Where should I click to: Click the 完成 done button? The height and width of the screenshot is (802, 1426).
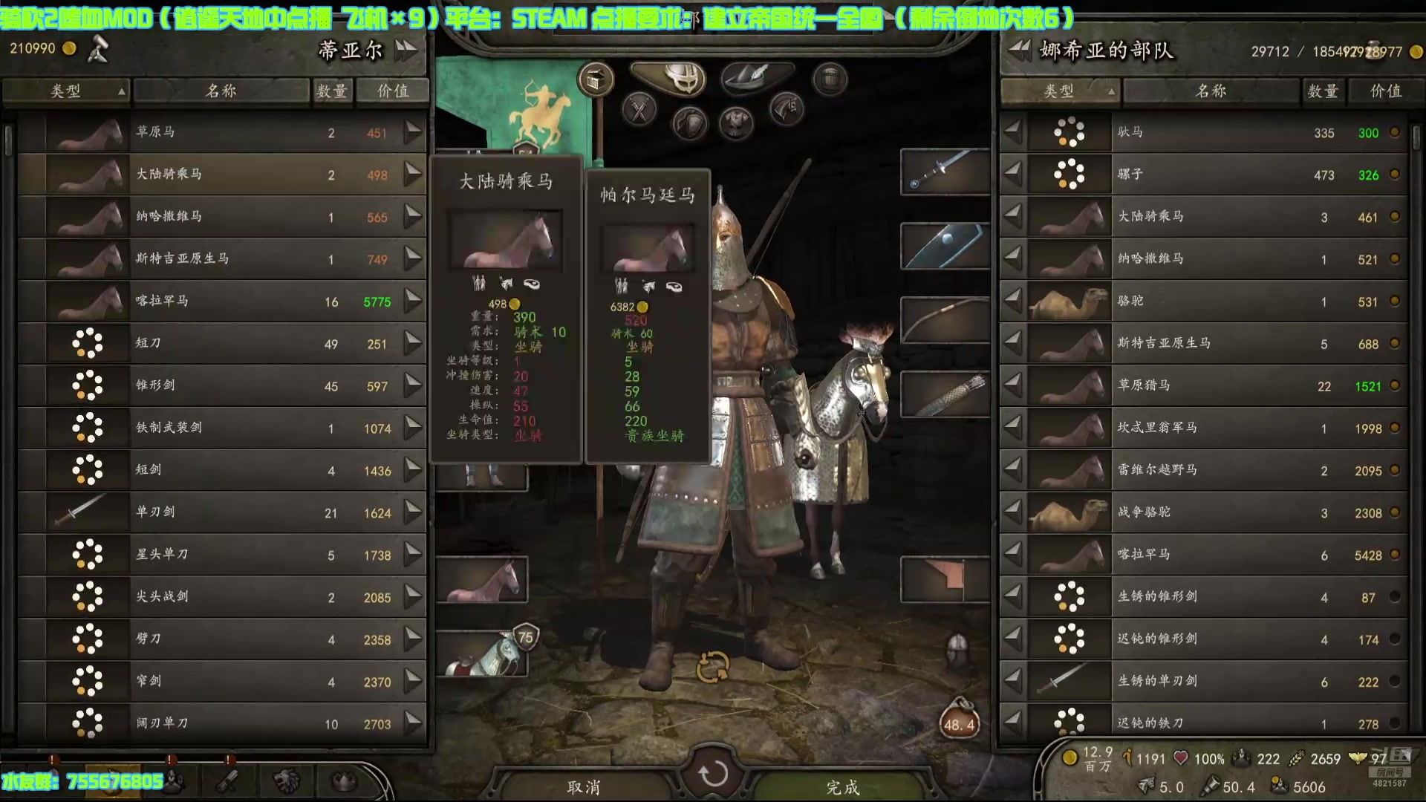coord(843,787)
